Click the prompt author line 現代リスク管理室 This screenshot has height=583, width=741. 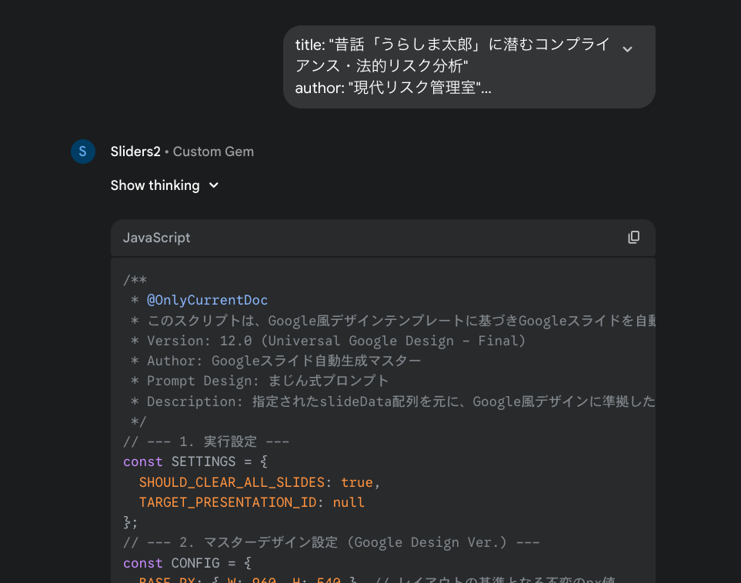pos(392,88)
